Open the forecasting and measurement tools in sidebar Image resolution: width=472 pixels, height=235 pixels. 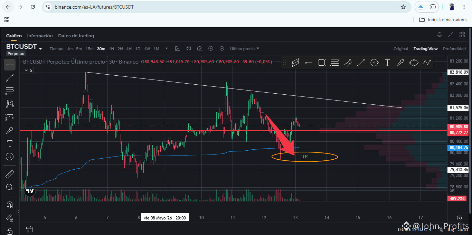10,117
